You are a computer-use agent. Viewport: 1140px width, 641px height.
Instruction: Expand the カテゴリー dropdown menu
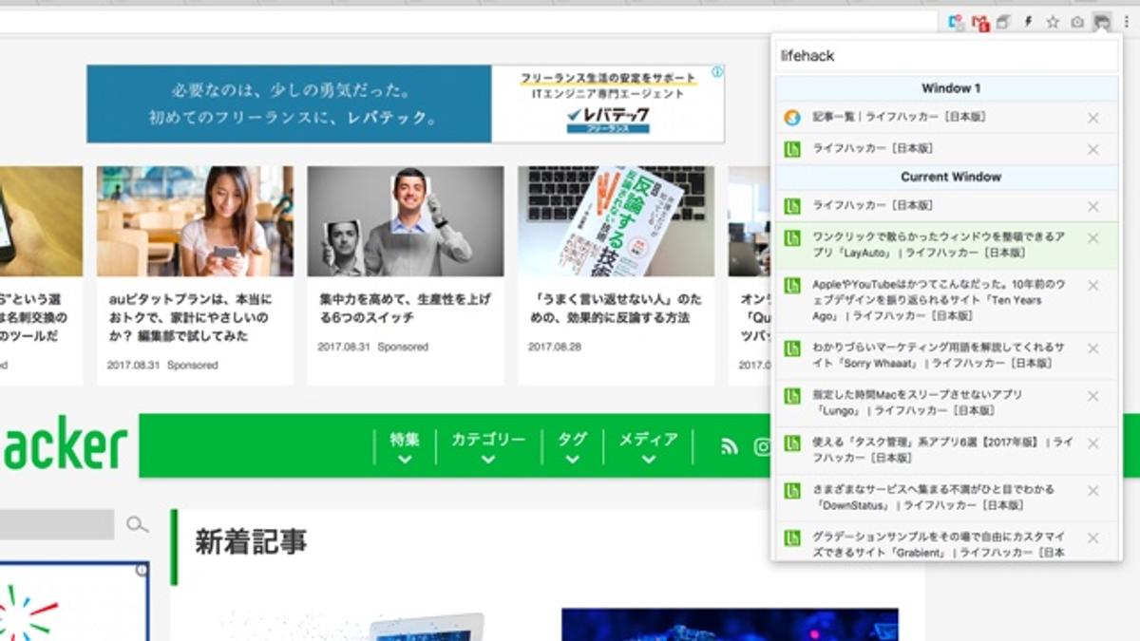click(487, 447)
